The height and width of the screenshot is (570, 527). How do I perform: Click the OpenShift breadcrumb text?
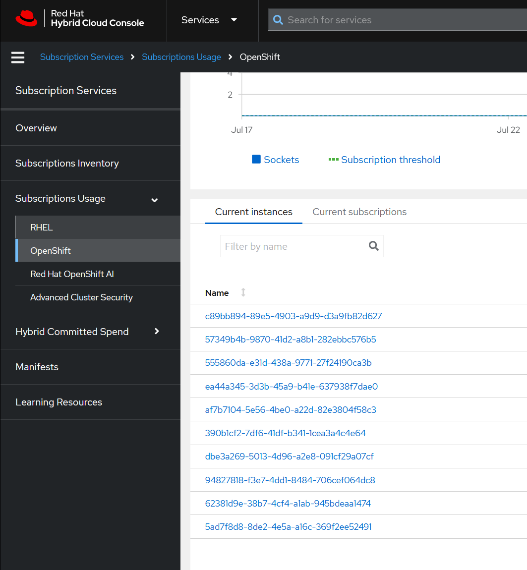pos(260,57)
